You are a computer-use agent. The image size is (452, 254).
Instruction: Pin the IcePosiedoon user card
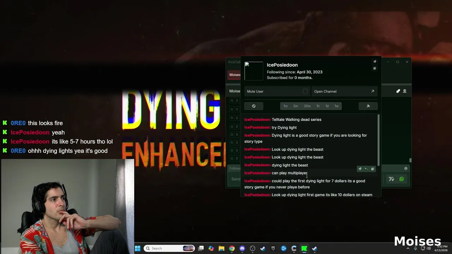point(375,62)
